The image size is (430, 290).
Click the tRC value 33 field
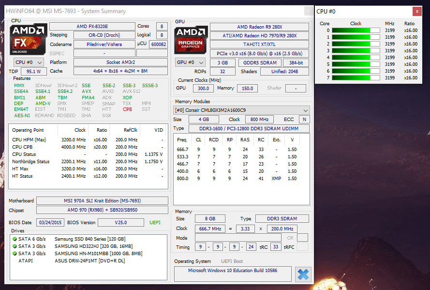276,247
